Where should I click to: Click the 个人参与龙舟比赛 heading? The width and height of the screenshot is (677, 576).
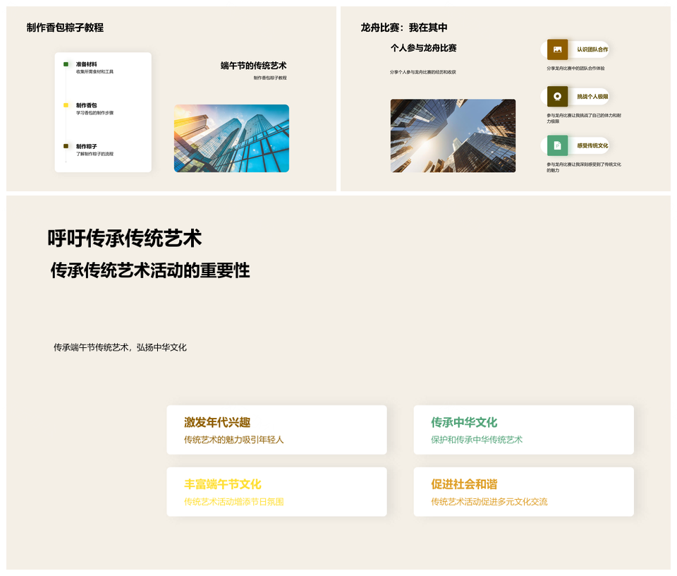click(423, 48)
